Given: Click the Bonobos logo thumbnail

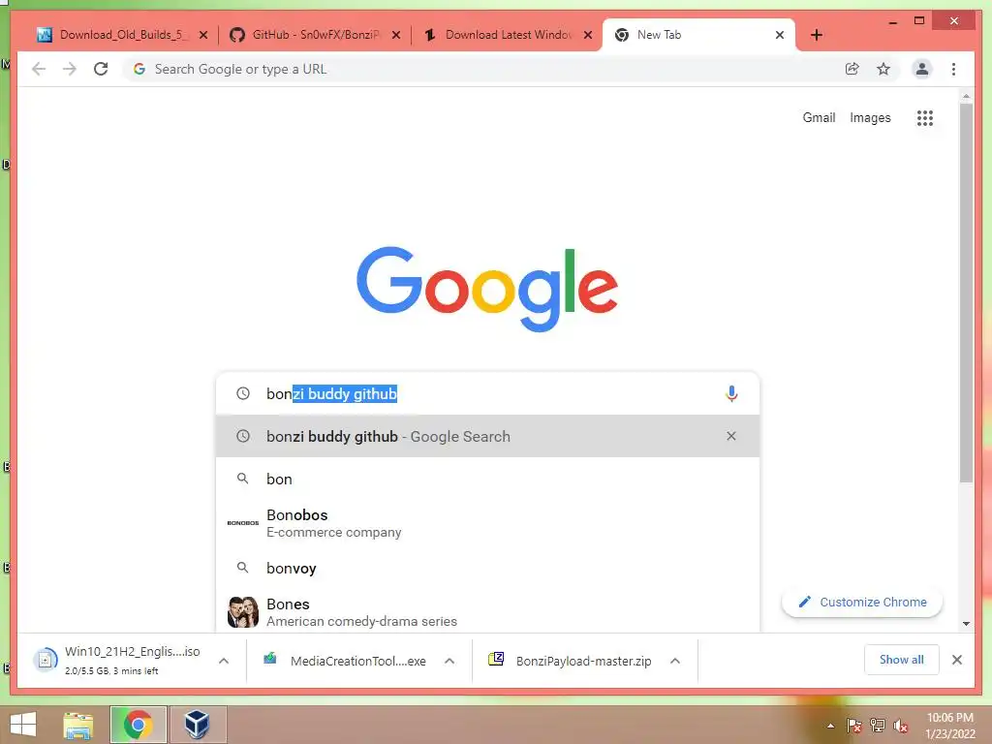Looking at the screenshot, I should tap(243, 522).
